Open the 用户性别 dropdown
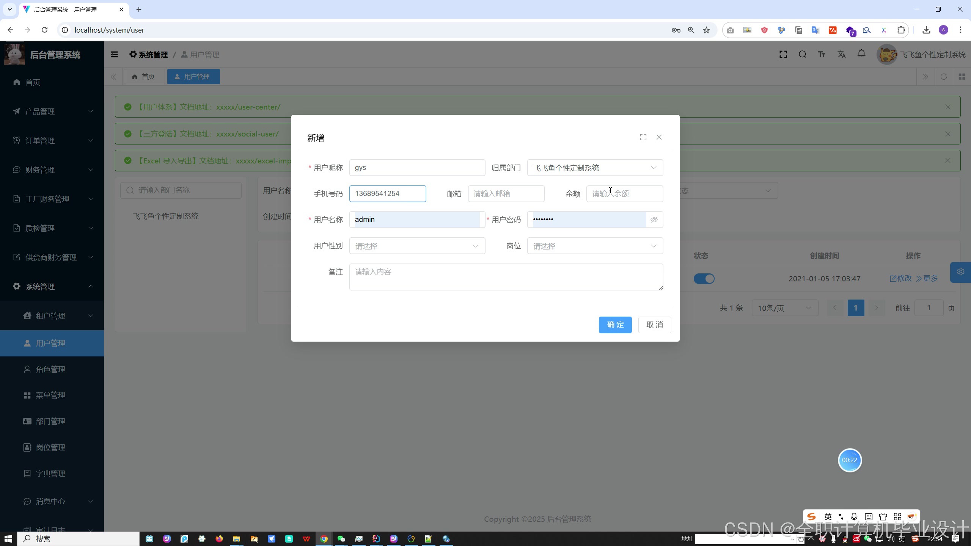971x546 pixels. 417,246
